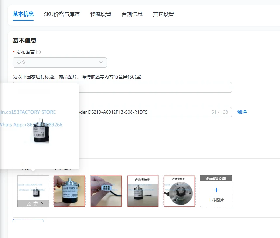
Task: Click the country differentiation settings field
Action: (155, 87)
